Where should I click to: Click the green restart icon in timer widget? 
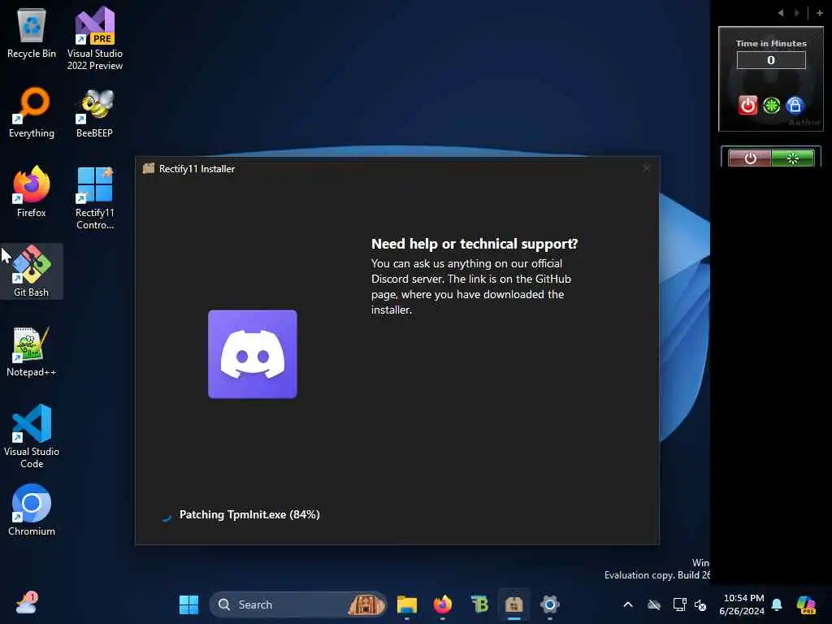772,106
